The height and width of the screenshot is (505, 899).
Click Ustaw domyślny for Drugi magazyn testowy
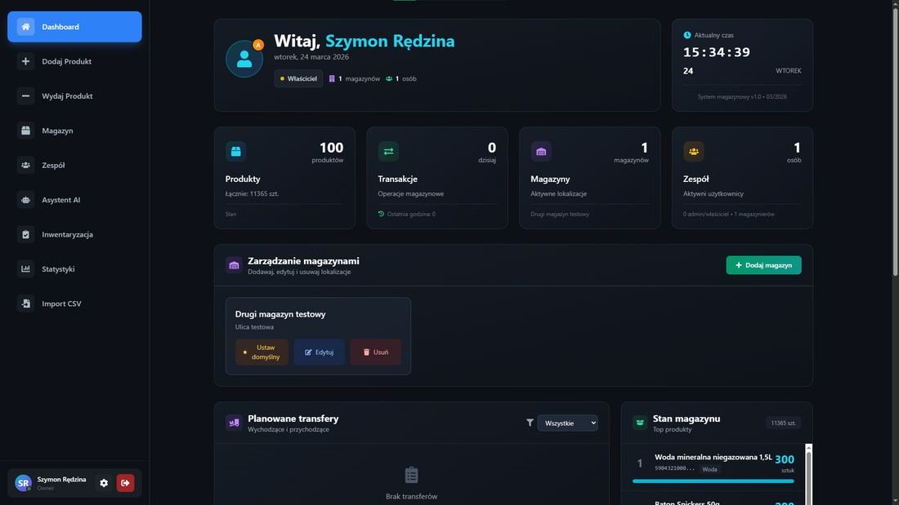click(262, 352)
